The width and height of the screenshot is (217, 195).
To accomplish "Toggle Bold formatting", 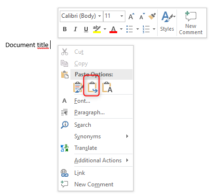I will [x=65, y=29].
